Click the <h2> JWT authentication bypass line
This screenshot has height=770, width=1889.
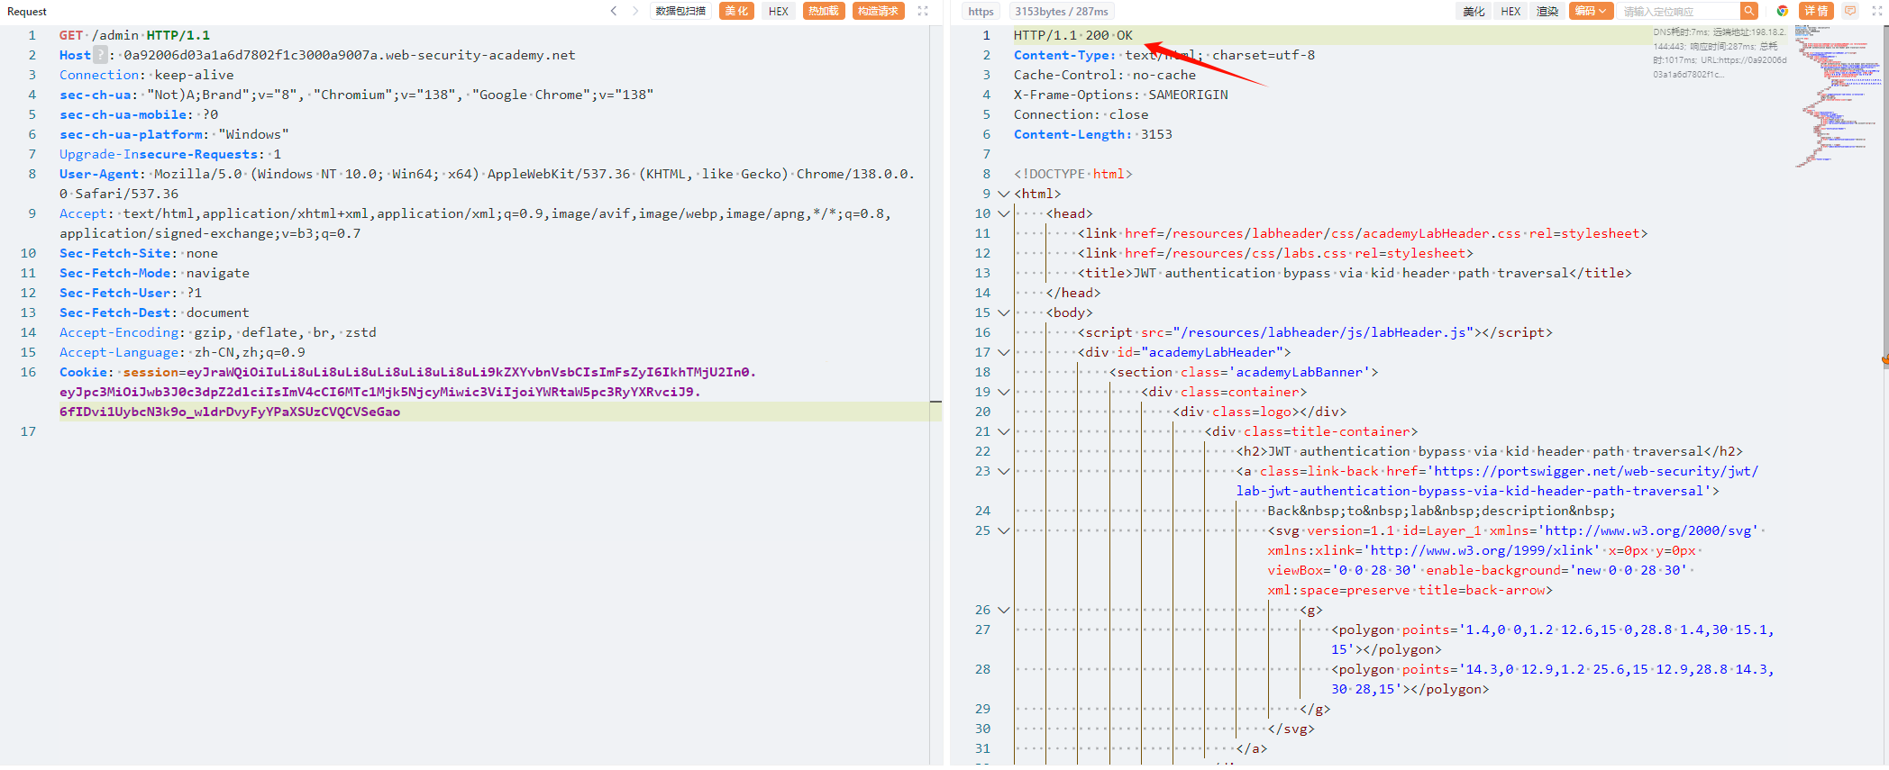(1489, 451)
